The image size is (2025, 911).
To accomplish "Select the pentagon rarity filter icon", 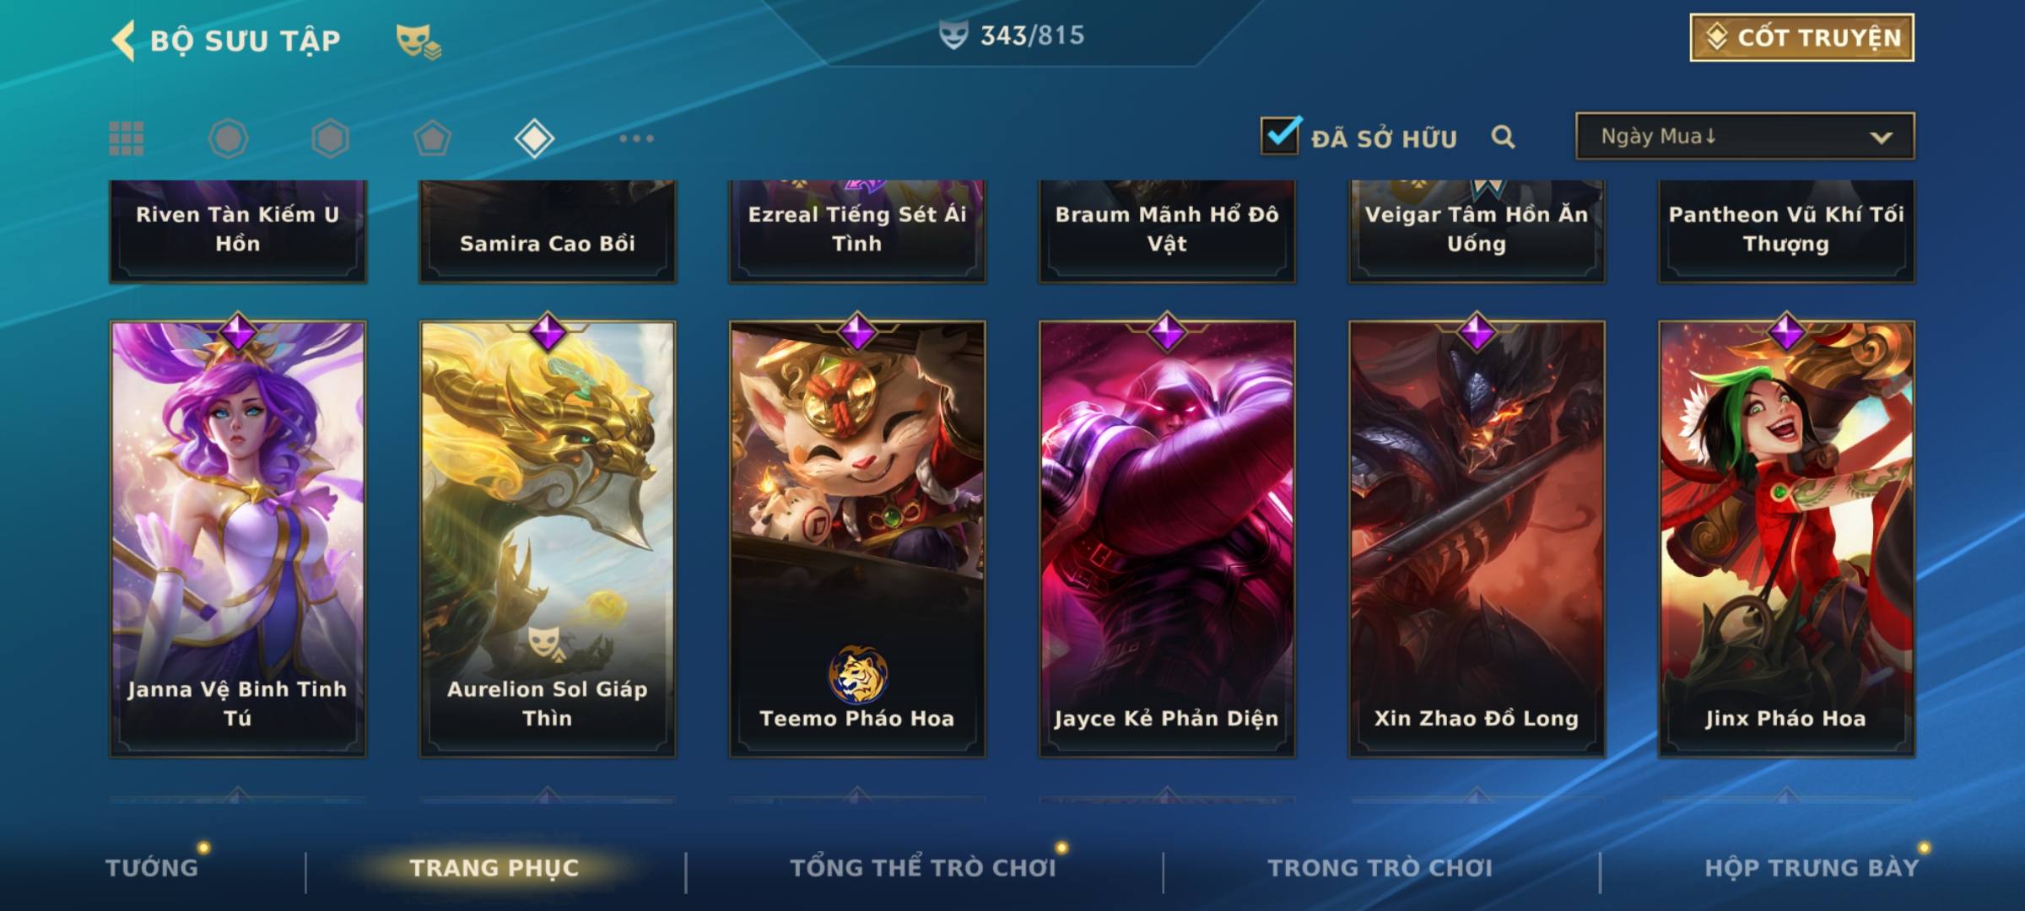I will coord(432,138).
